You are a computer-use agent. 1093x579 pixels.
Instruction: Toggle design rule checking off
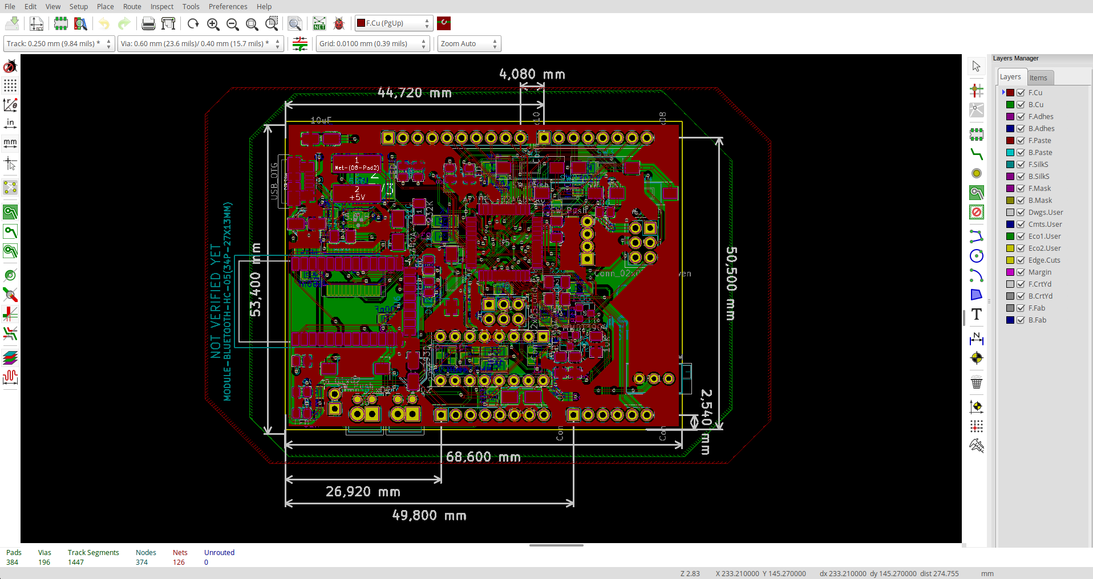[10, 67]
